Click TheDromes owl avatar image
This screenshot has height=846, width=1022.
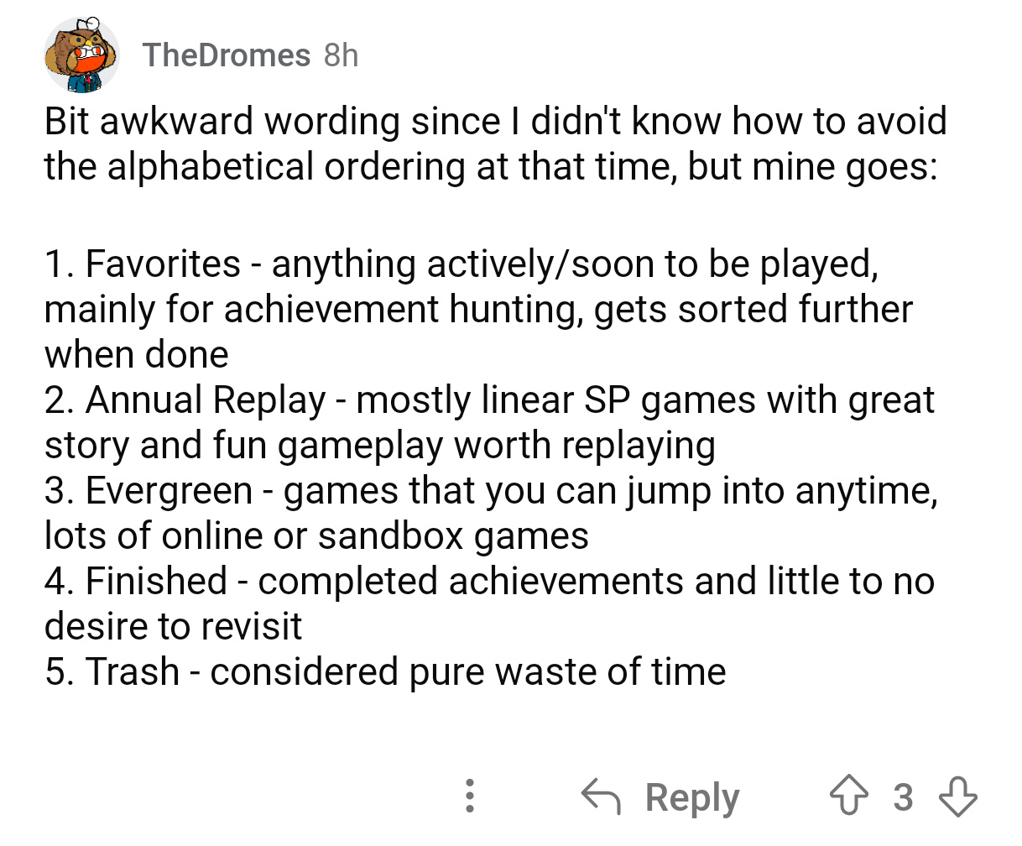point(81,55)
